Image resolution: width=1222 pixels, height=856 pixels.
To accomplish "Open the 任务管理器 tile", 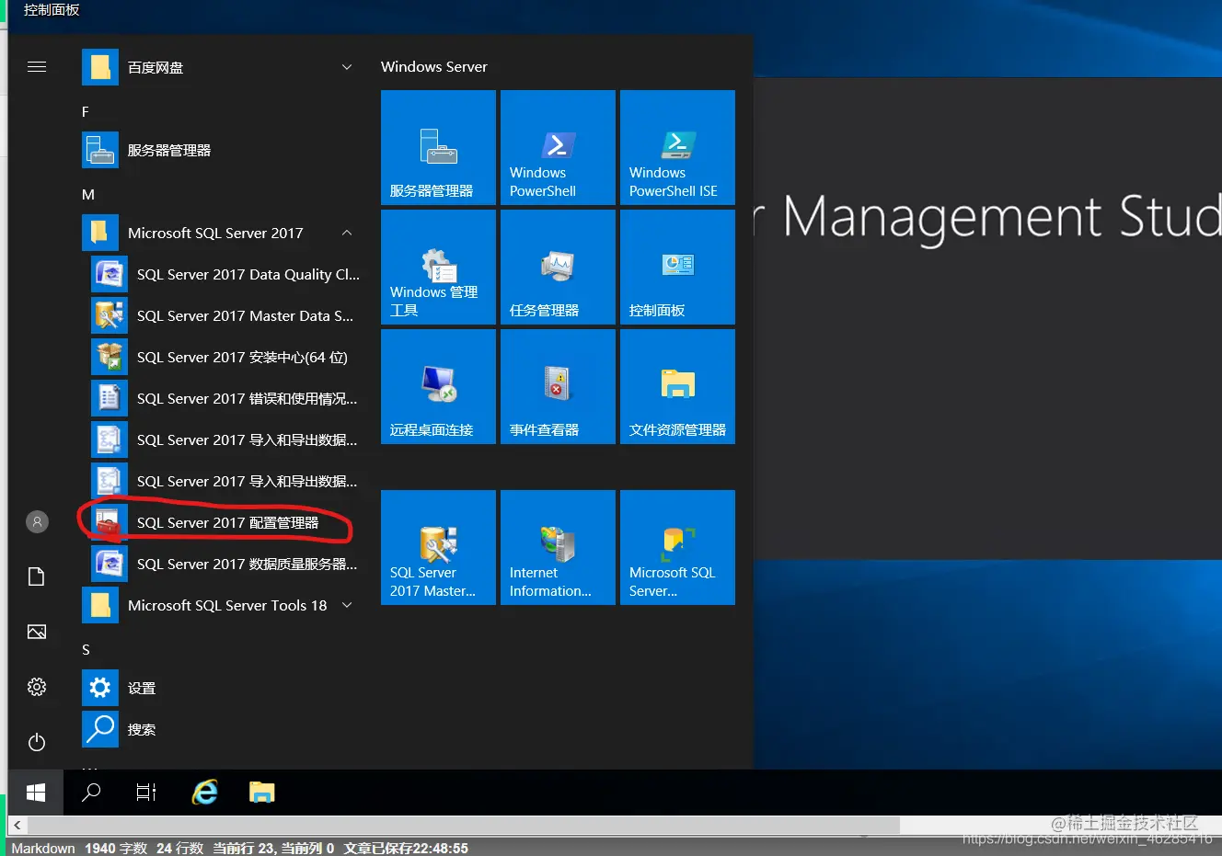I will point(558,267).
